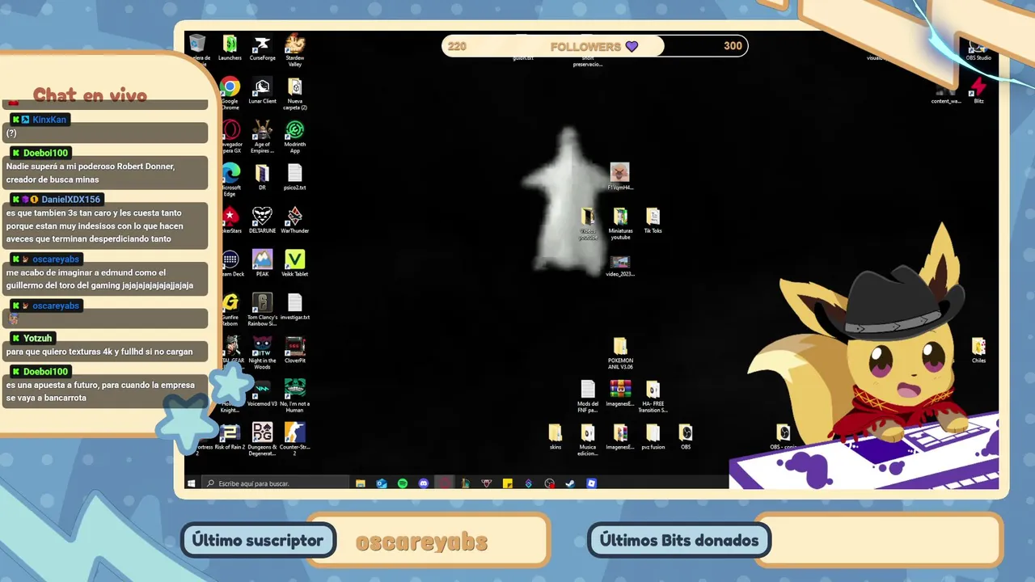Click the message mentioning 'Robert Donner'

tap(104, 172)
